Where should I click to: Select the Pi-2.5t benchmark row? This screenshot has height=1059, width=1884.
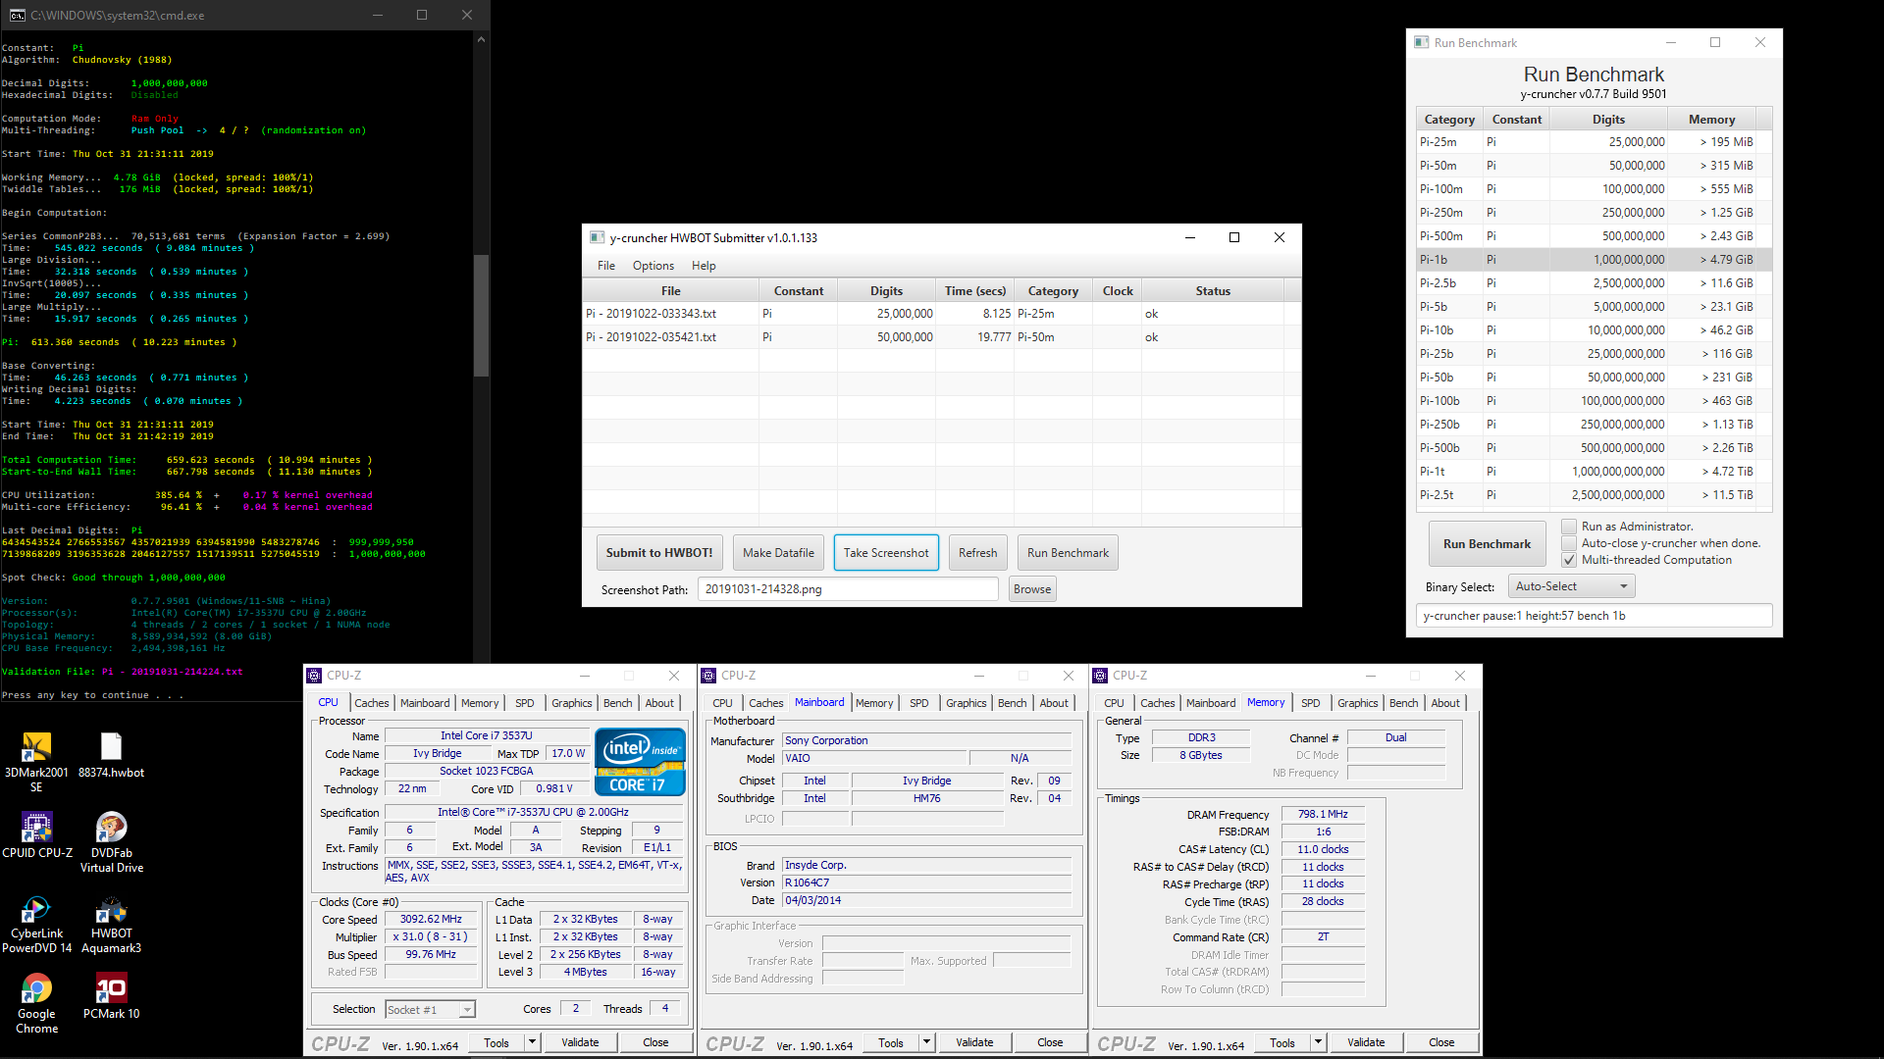tap(1594, 495)
